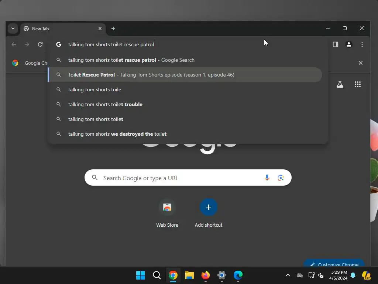Viewport: 378px width, 284px height.
Task: Select the New Tab tab
Action: (63, 29)
